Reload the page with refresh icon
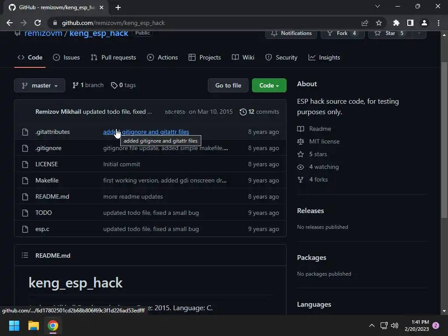Screen dimensions: 448x336 coord(38,23)
